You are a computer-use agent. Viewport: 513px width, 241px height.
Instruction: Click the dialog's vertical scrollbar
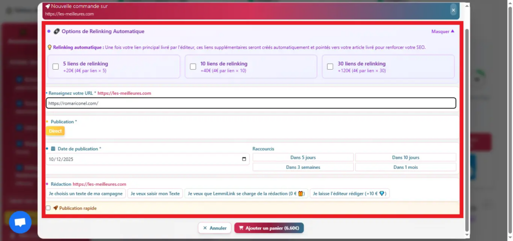(467, 130)
